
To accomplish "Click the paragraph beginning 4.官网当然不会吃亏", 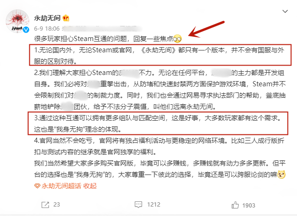I will pyautogui.click(x=159, y=146).
